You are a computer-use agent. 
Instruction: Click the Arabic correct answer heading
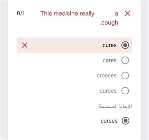(115, 106)
